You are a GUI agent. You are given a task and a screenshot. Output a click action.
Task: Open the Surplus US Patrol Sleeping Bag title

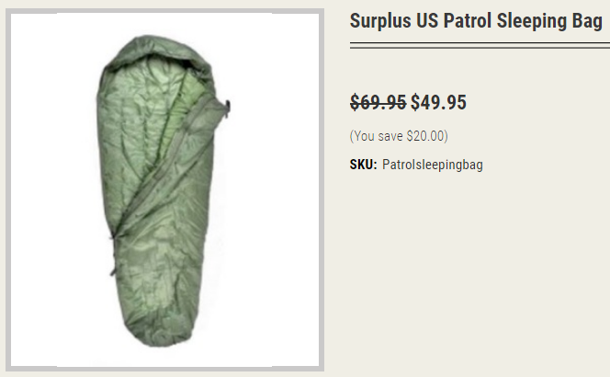[x=475, y=22]
